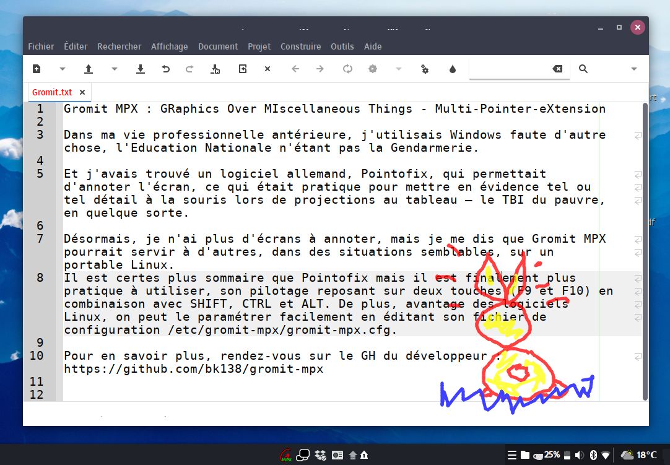
Task: Click the editor's vertical scrollbar
Action: click(x=645, y=248)
